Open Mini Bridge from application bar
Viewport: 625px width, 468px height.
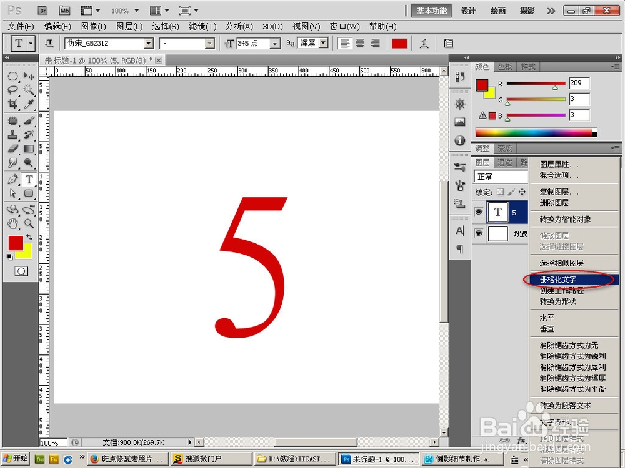(x=64, y=11)
